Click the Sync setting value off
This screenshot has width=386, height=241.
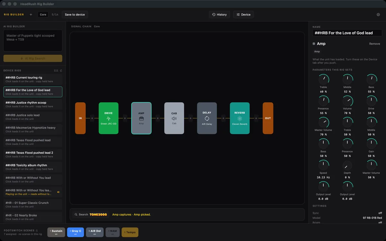pos(380,213)
